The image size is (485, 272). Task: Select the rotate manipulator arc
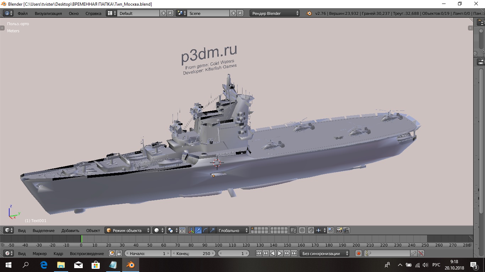pos(205,230)
